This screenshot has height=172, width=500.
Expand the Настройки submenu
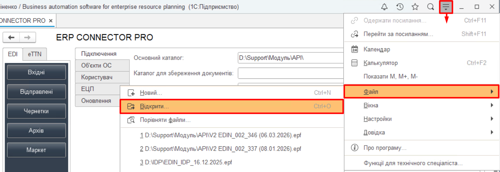click(421, 119)
